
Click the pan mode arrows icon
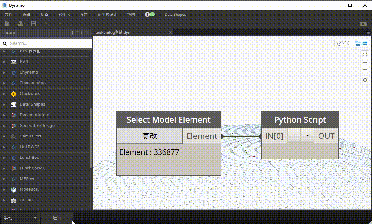coord(365,80)
